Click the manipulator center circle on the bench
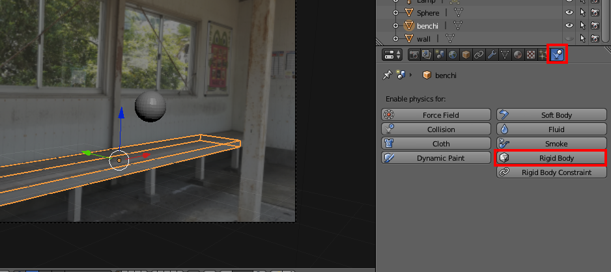 pos(119,160)
